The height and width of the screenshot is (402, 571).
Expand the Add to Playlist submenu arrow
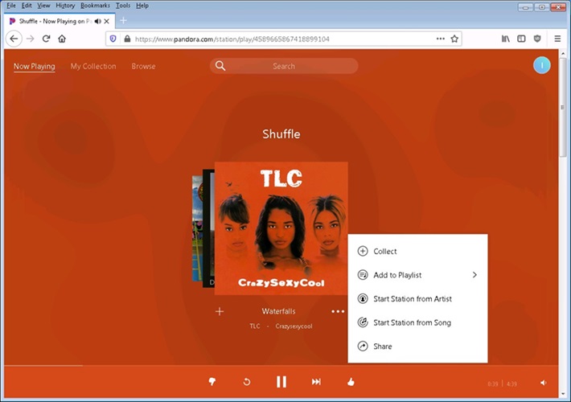click(x=474, y=275)
